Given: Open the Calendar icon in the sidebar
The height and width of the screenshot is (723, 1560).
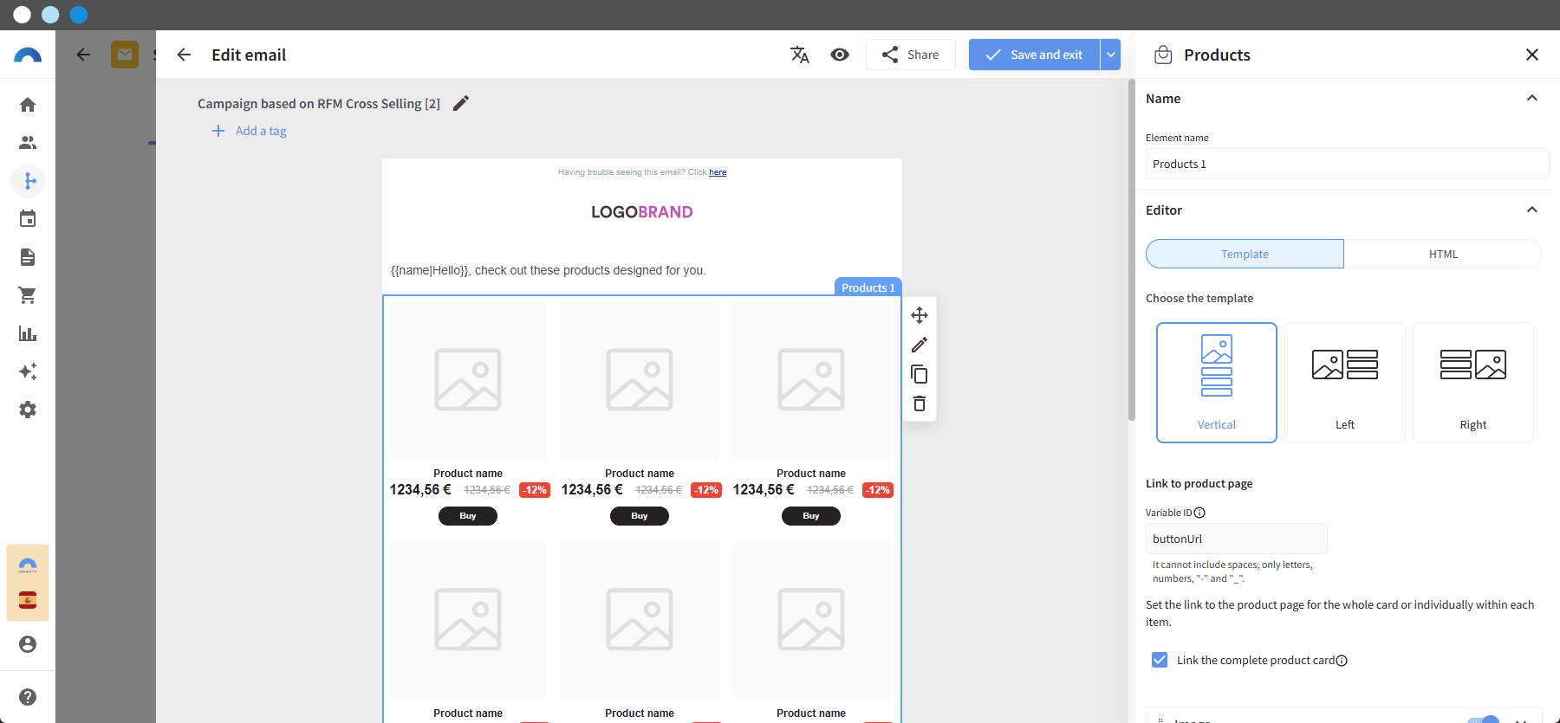Looking at the screenshot, I should (28, 219).
